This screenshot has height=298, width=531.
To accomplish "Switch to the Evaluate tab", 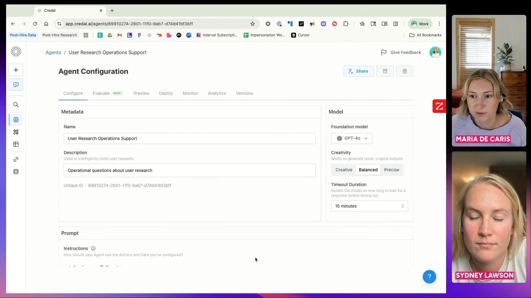I will coord(101,93).
